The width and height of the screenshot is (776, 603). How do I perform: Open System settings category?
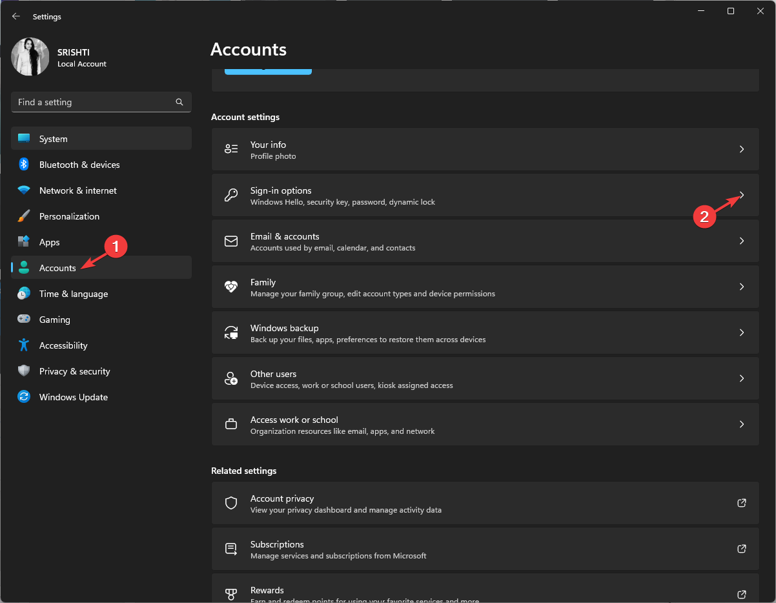tap(101, 139)
